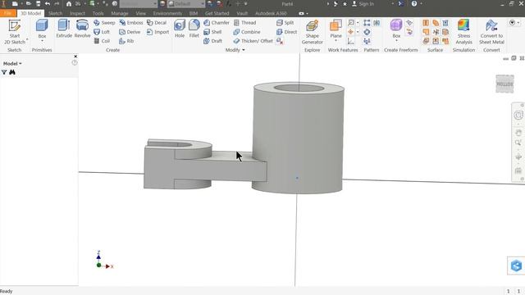Select the Circular Pattern tool

(367, 32)
